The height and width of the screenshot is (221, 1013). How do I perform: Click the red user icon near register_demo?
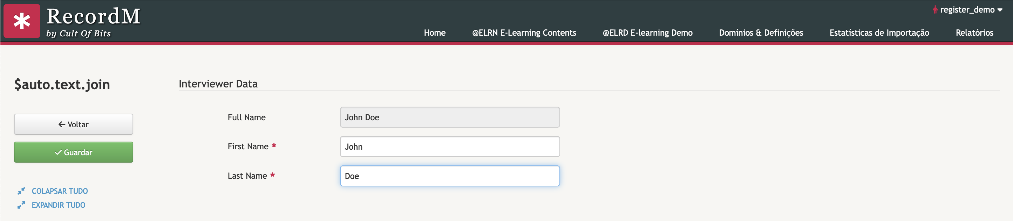coord(935,10)
